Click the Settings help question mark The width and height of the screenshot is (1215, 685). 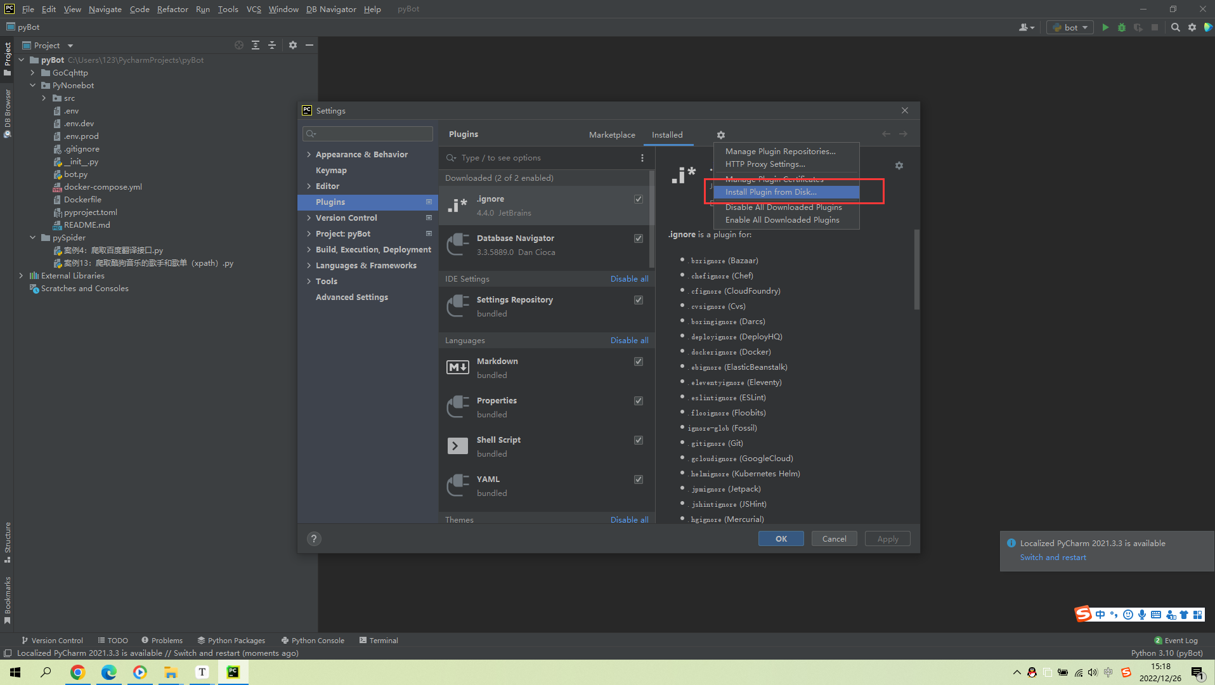pos(314,538)
